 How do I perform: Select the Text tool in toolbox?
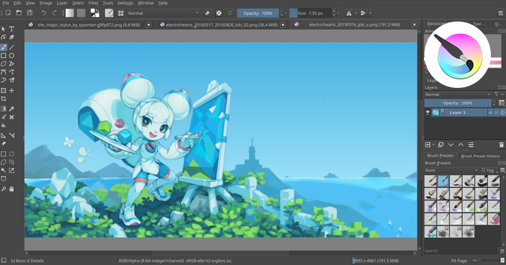(11, 29)
